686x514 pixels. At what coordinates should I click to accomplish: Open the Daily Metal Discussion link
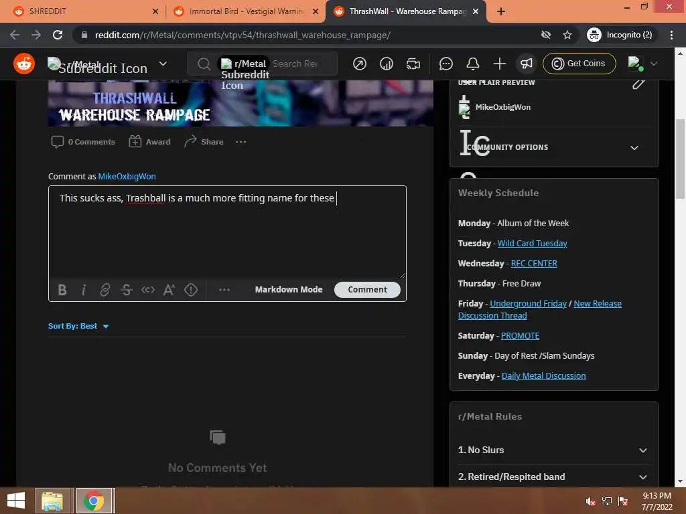[x=543, y=376]
